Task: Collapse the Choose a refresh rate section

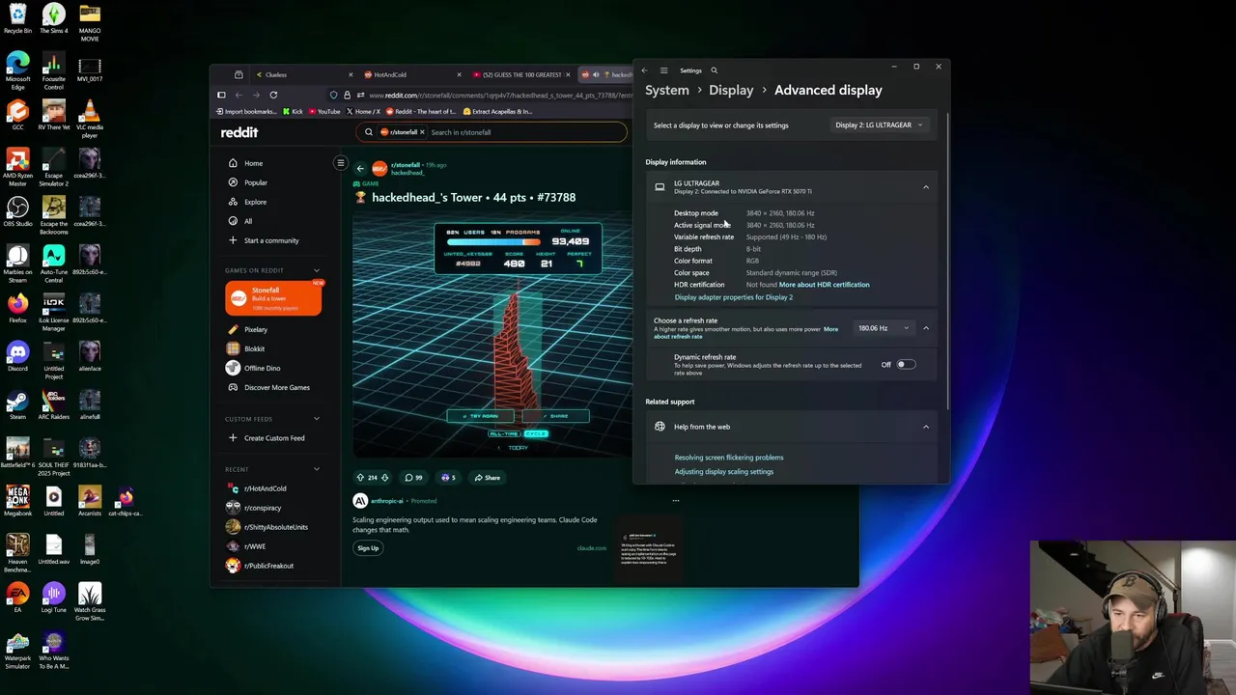Action: pos(925,328)
